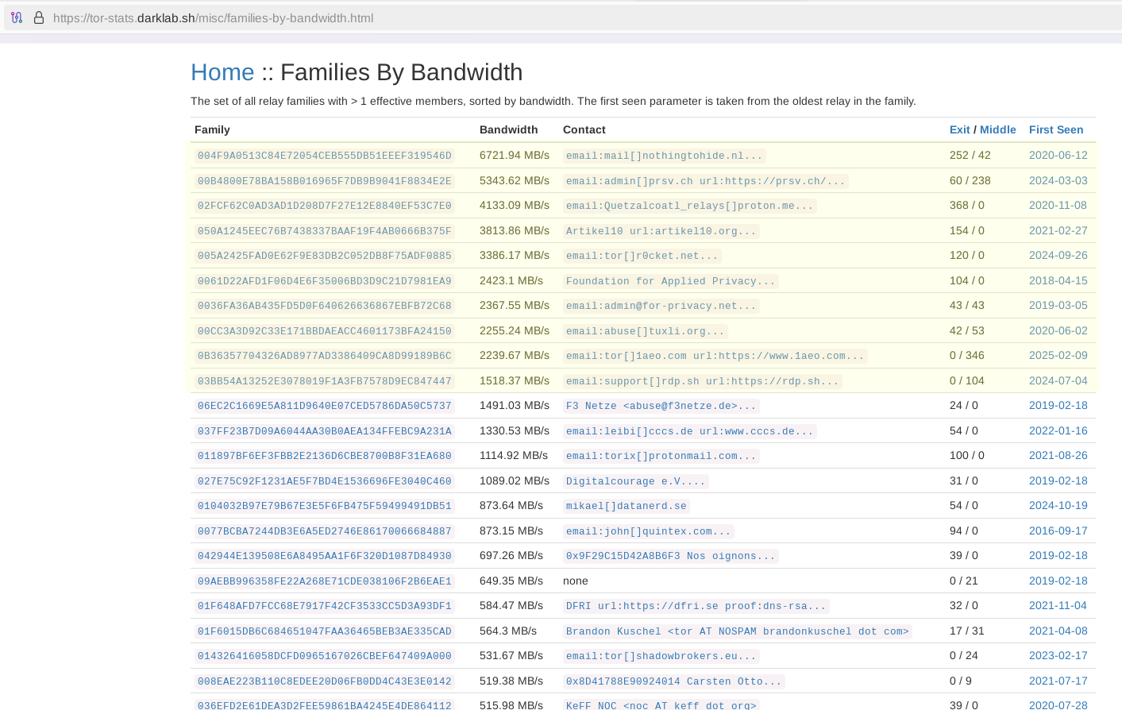The width and height of the screenshot is (1122, 710).
Task: Click contact Brandon Kuschel
Action: (x=738, y=631)
